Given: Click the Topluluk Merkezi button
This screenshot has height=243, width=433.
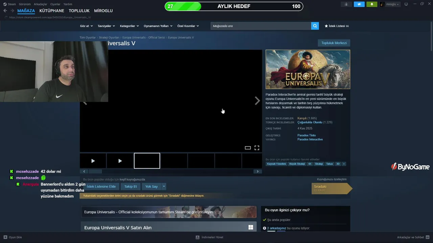Looking at the screenshot, I should (334, 43).
